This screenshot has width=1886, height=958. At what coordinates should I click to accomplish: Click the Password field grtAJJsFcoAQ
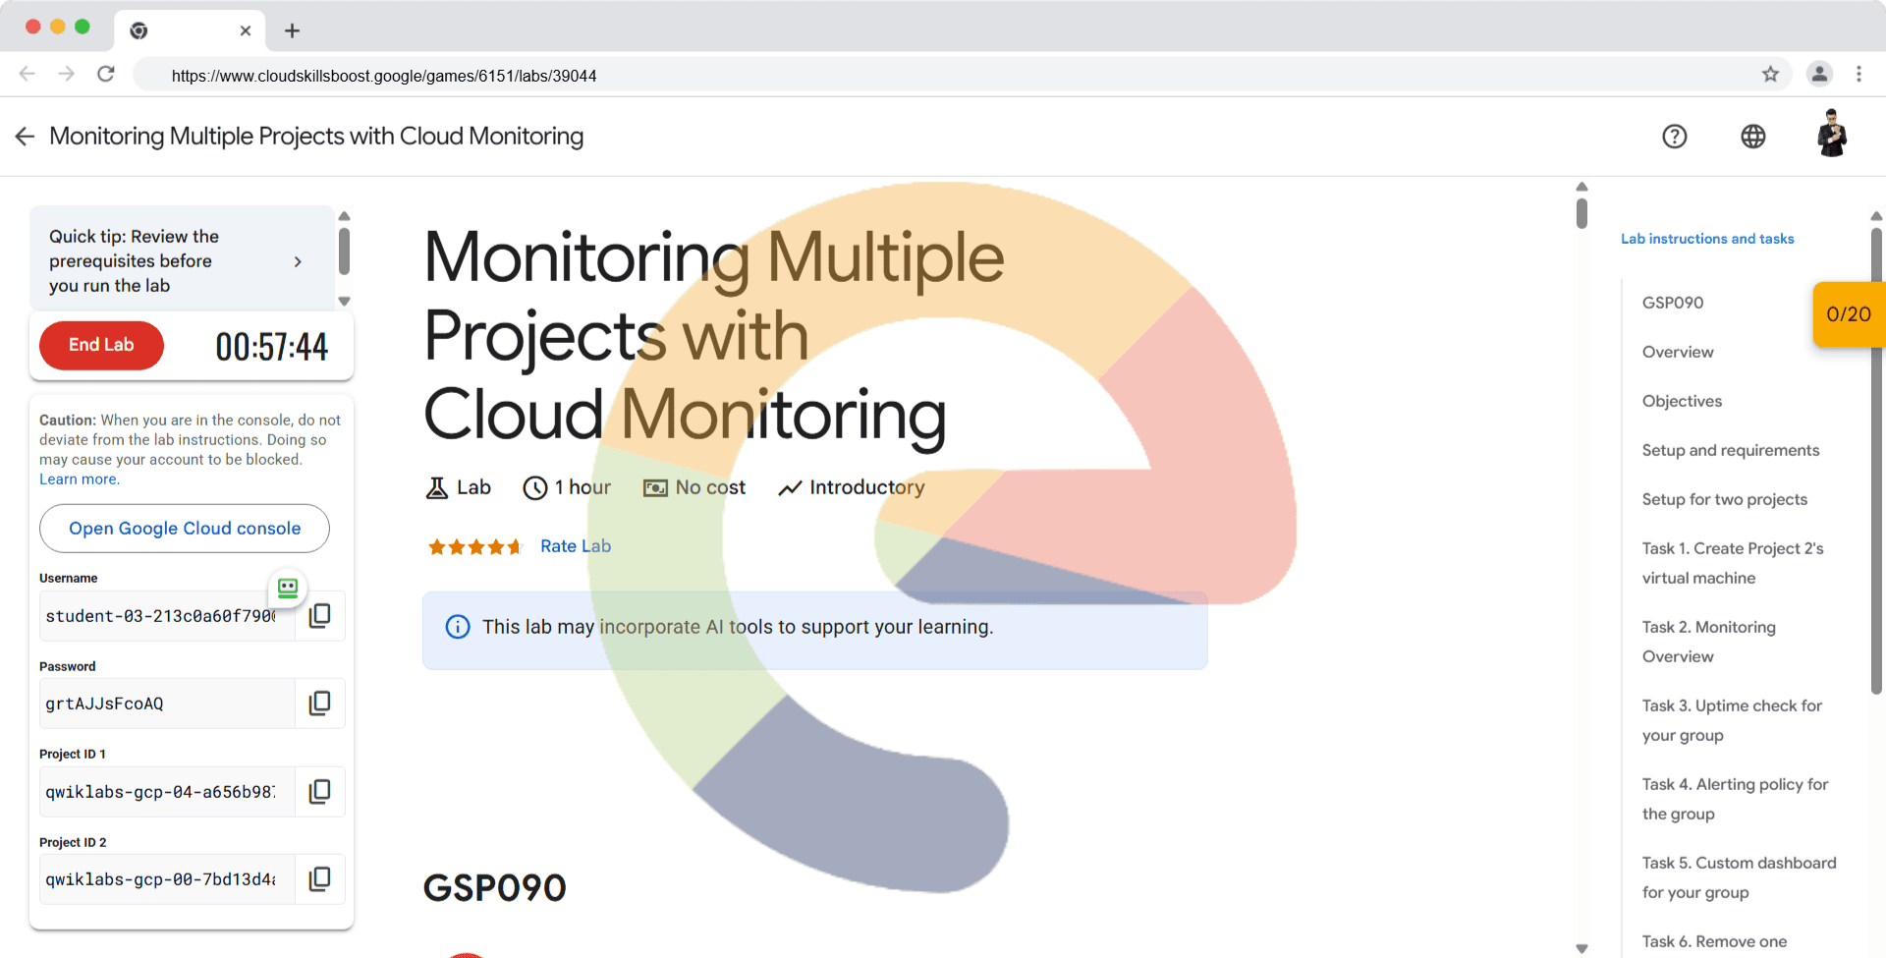(x=167, y=704)
